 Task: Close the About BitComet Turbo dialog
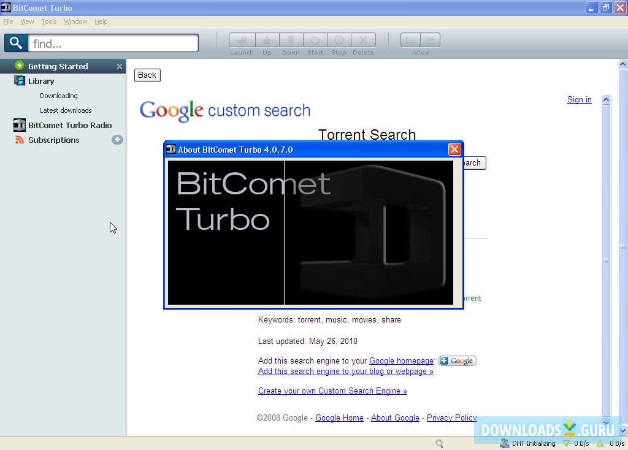click(454, 150)
